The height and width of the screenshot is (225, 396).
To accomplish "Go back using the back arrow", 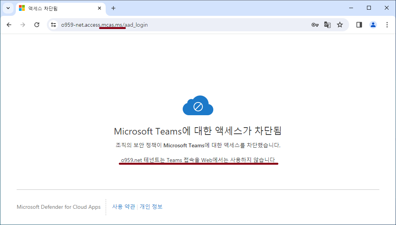I will (x=9, y=25).
